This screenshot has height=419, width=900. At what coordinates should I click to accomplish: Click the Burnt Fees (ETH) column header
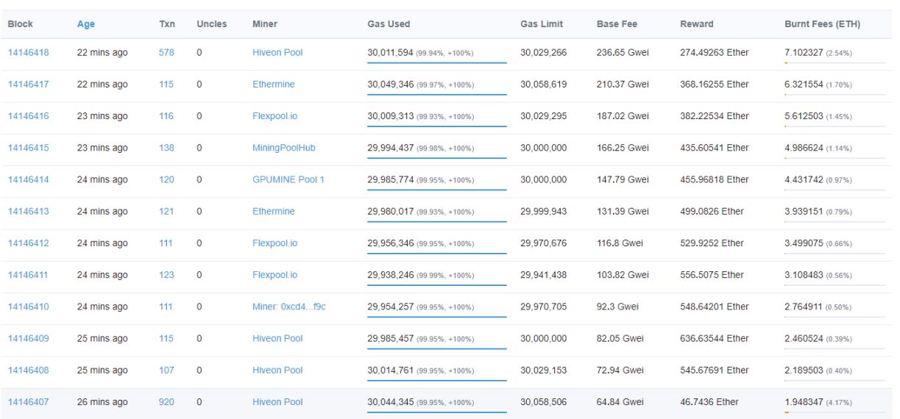(822, 24)
